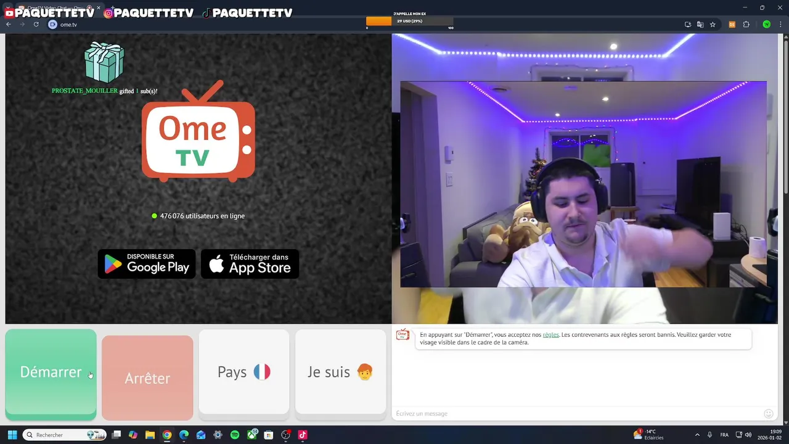Image resolution: width=789 pixels, height=444 pixels.
Task: Click the Chrome taskbar icon
Action: 167,435
